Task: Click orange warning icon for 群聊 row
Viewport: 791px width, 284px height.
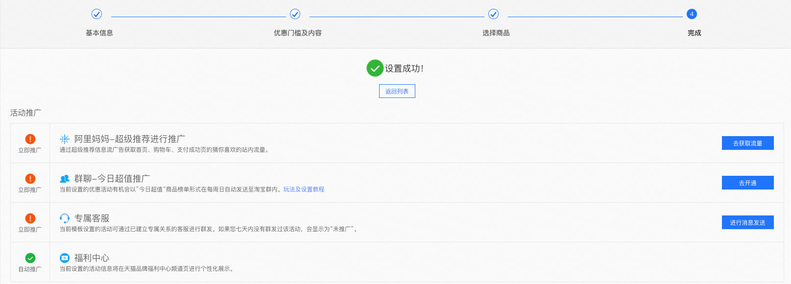Action: 30,179
